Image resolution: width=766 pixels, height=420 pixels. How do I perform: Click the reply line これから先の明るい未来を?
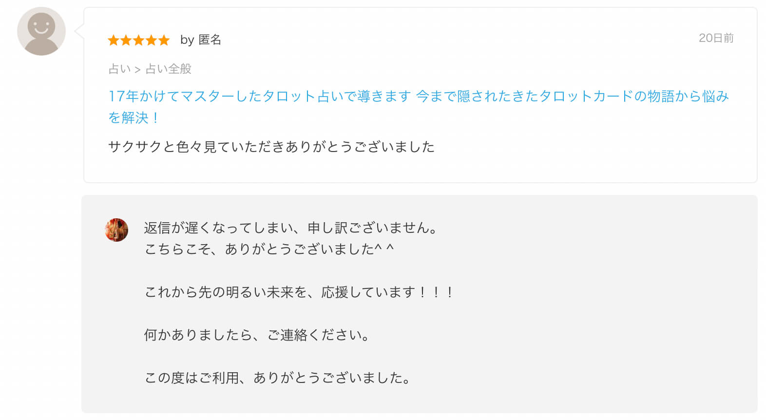299,292
